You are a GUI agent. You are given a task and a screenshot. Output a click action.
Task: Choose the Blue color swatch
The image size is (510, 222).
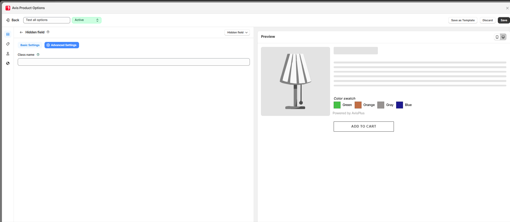[399, 105]
